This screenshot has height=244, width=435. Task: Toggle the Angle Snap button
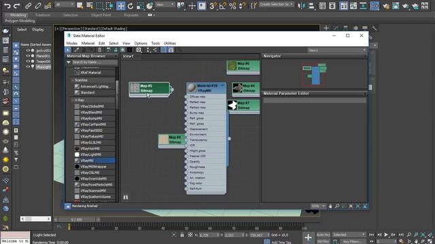point(222,5)
